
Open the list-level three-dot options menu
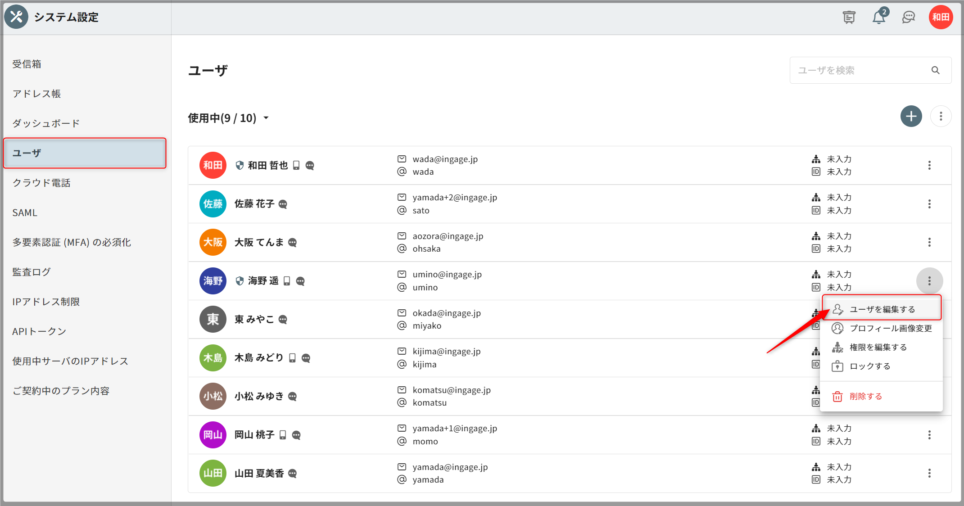tap(941, 117)
